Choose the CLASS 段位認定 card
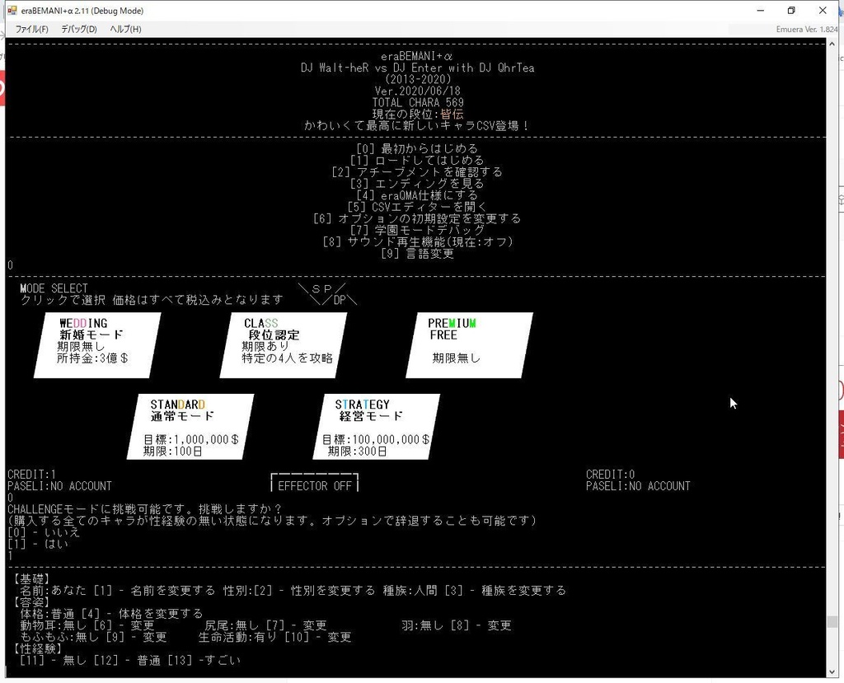The height and width of the screenshot is (683, 844). pyautogui.click(x=284, y=345)
